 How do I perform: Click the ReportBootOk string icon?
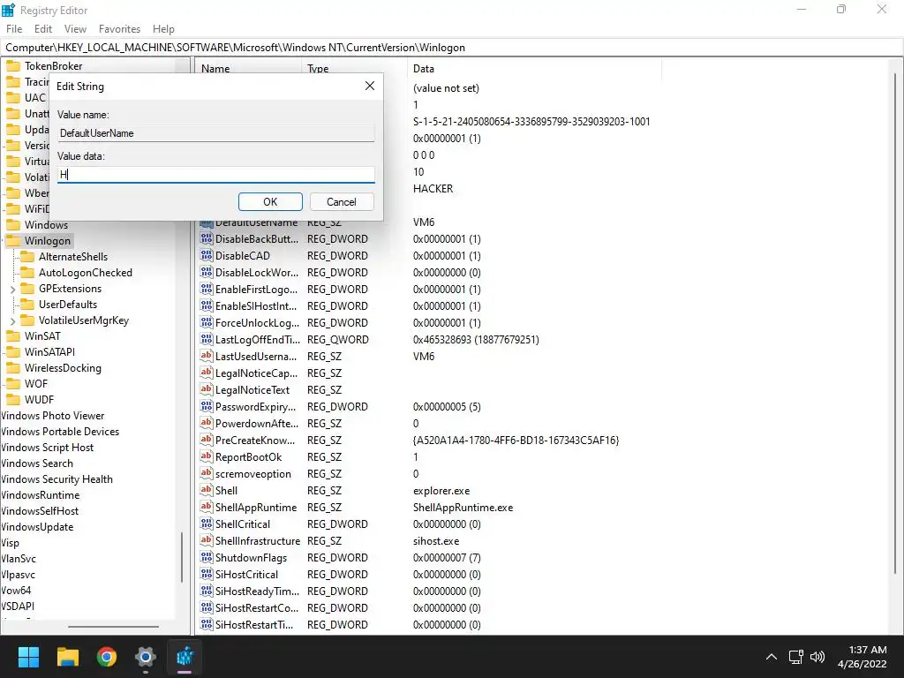click(207, 456)
